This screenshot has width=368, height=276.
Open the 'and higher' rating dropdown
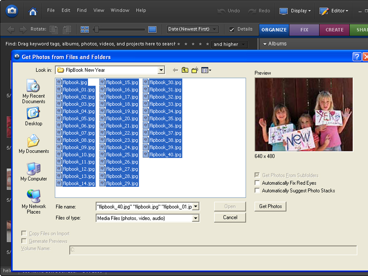(x=229, y=44)
